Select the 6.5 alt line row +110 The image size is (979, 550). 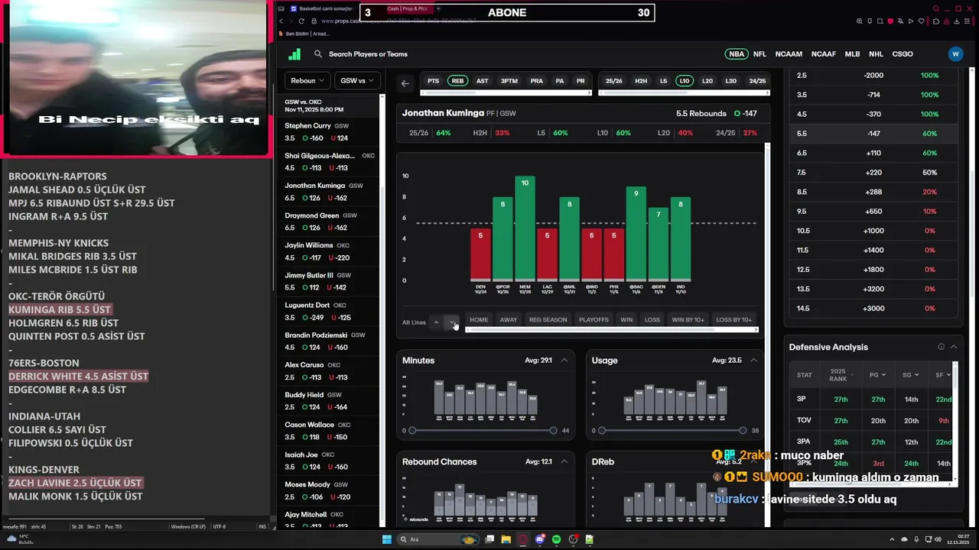(x=873, y=153)
